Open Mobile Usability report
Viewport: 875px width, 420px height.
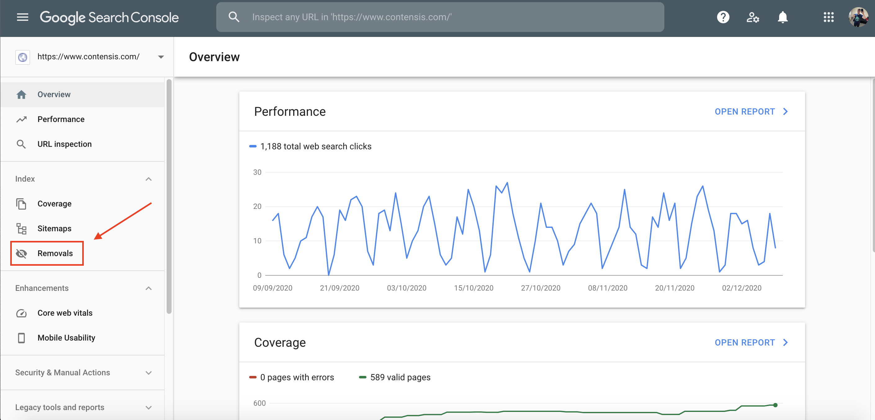(x=83, y=338)
